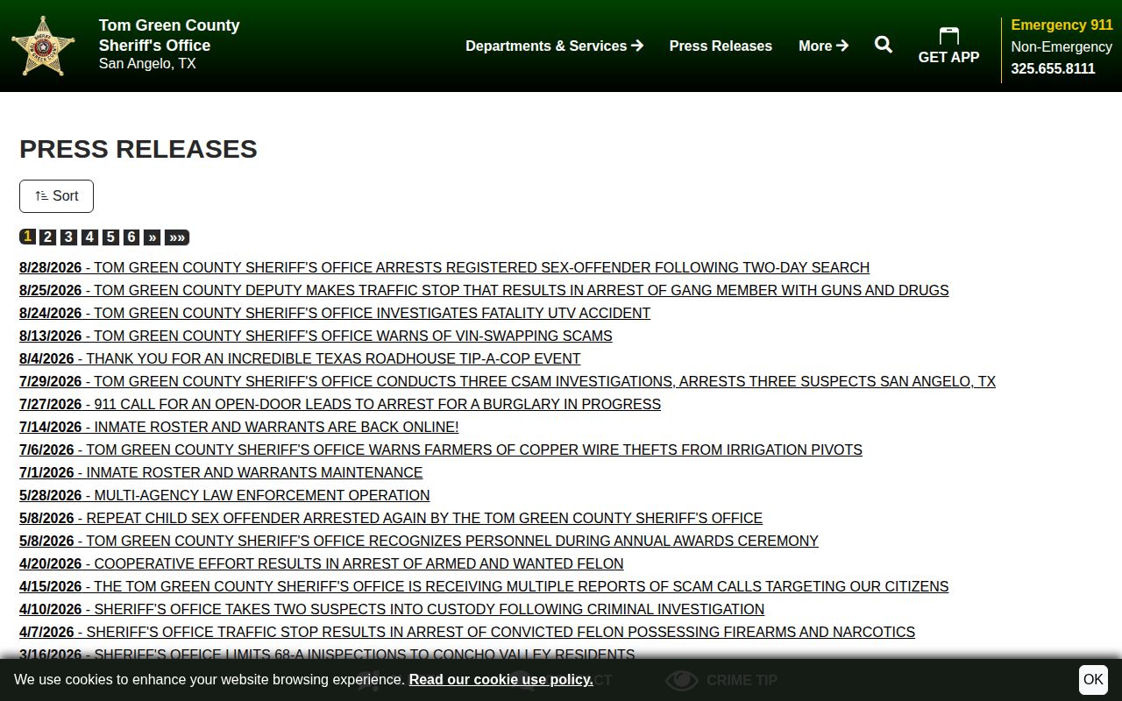1122x701 pixels.
Task: Open Tom Green County Sheriff's Office title
Action: coord(169,35)
